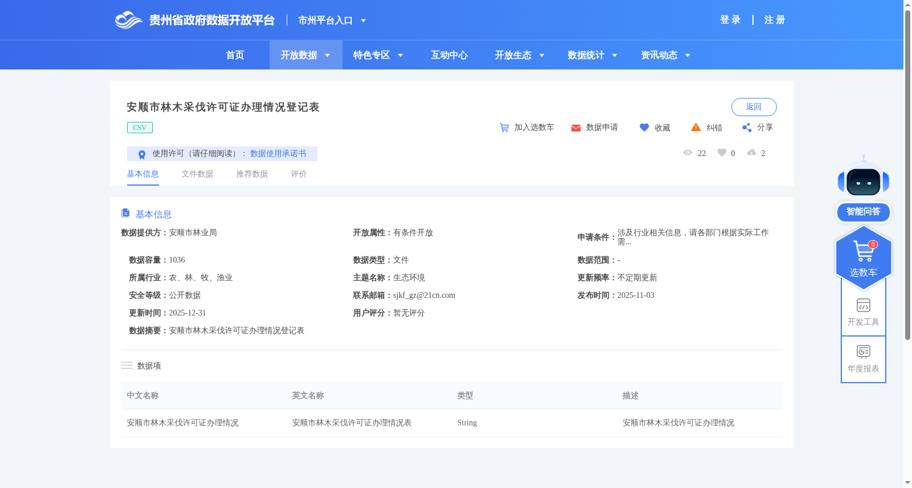This screenshot has height=488, width=912.
Task: Open the 智能问答 robot assistant
Action: tap(863, 188)
